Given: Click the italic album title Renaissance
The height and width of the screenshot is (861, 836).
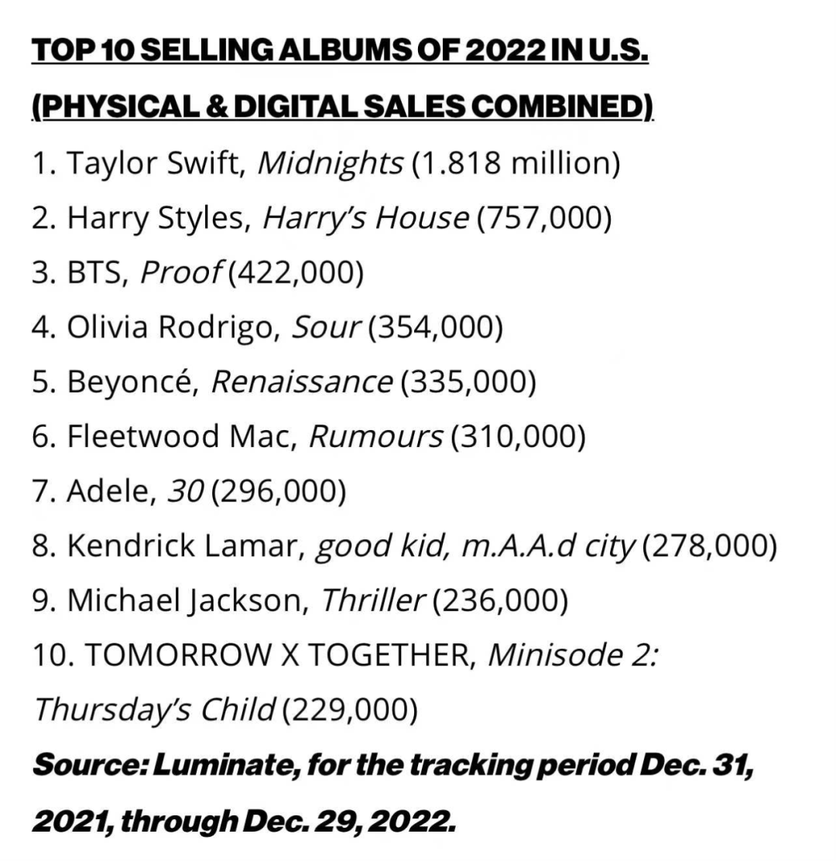Looking at the screenshot, I should pyautogui.click(x=301, y=382).
